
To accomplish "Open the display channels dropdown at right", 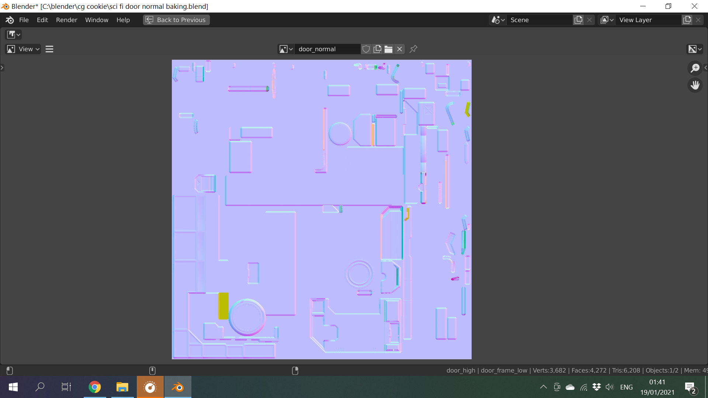I will pos(695,49).
